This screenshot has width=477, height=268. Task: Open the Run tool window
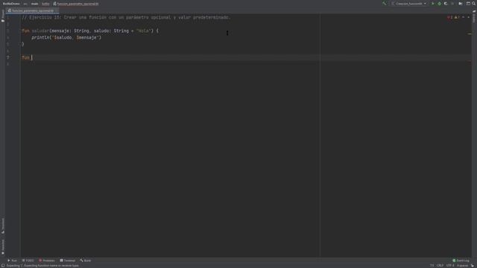point(12,261)
